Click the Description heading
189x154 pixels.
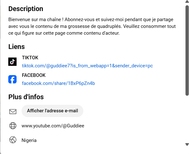point(26,9)
